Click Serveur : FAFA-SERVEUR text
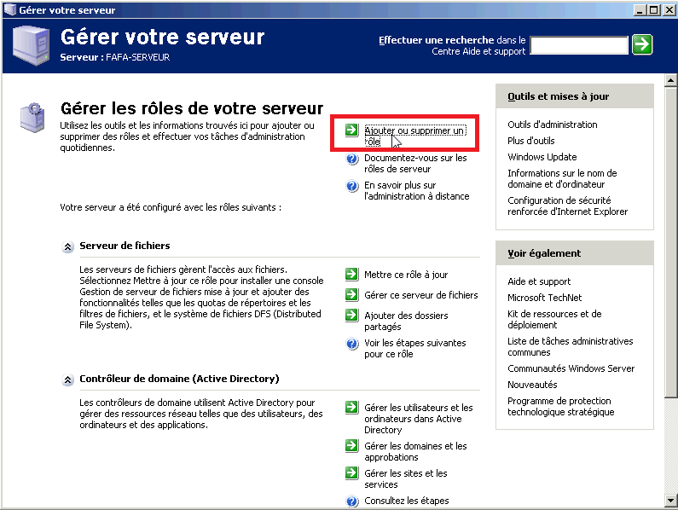This screenshot has width=678, height=510. coord(114,57)
